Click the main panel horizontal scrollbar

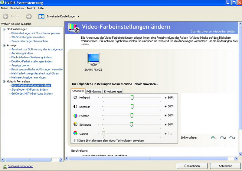149,158
